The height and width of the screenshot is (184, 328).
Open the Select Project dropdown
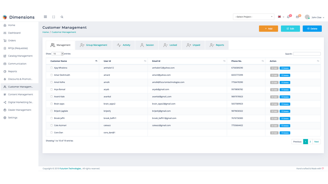pyautogui.click(x=254, y=17)
